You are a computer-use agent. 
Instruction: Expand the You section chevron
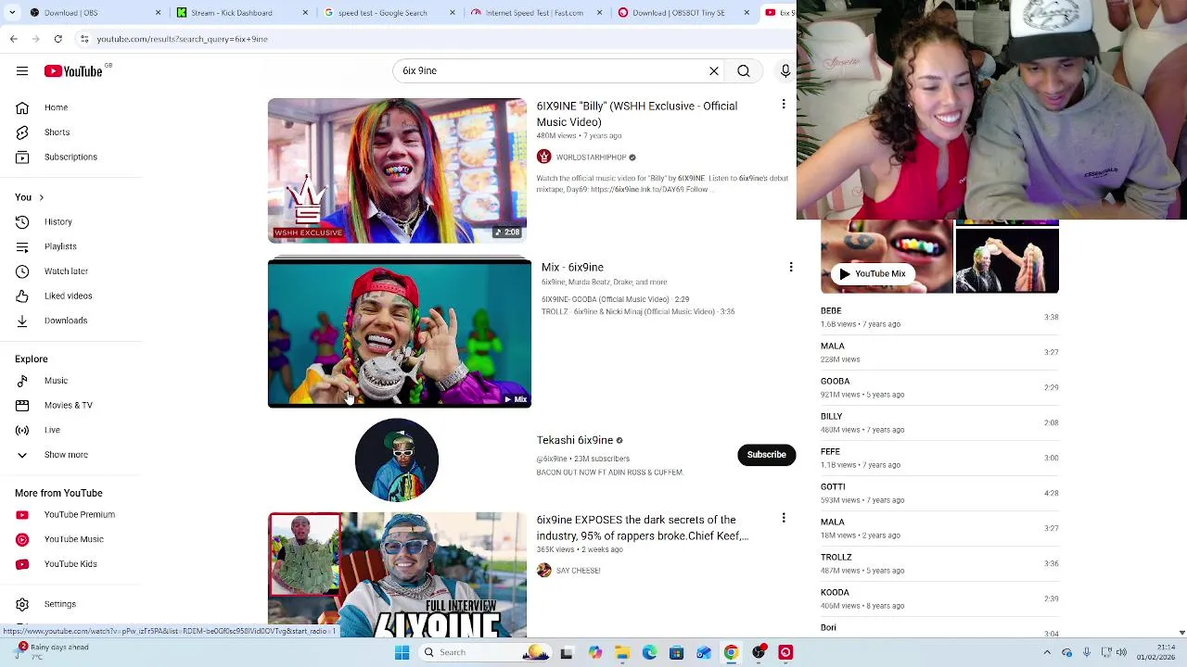(41, 197)
